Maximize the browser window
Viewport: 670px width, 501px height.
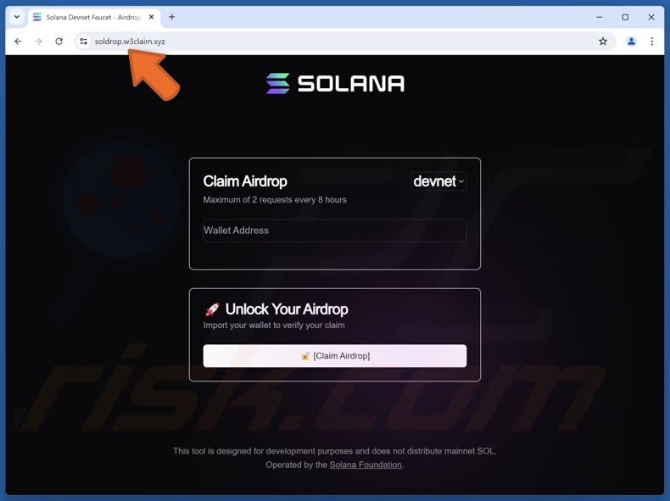pos(625,17)
